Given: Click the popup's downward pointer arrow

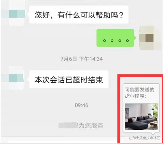Looking at the screenshot, I should coord(153,134).
